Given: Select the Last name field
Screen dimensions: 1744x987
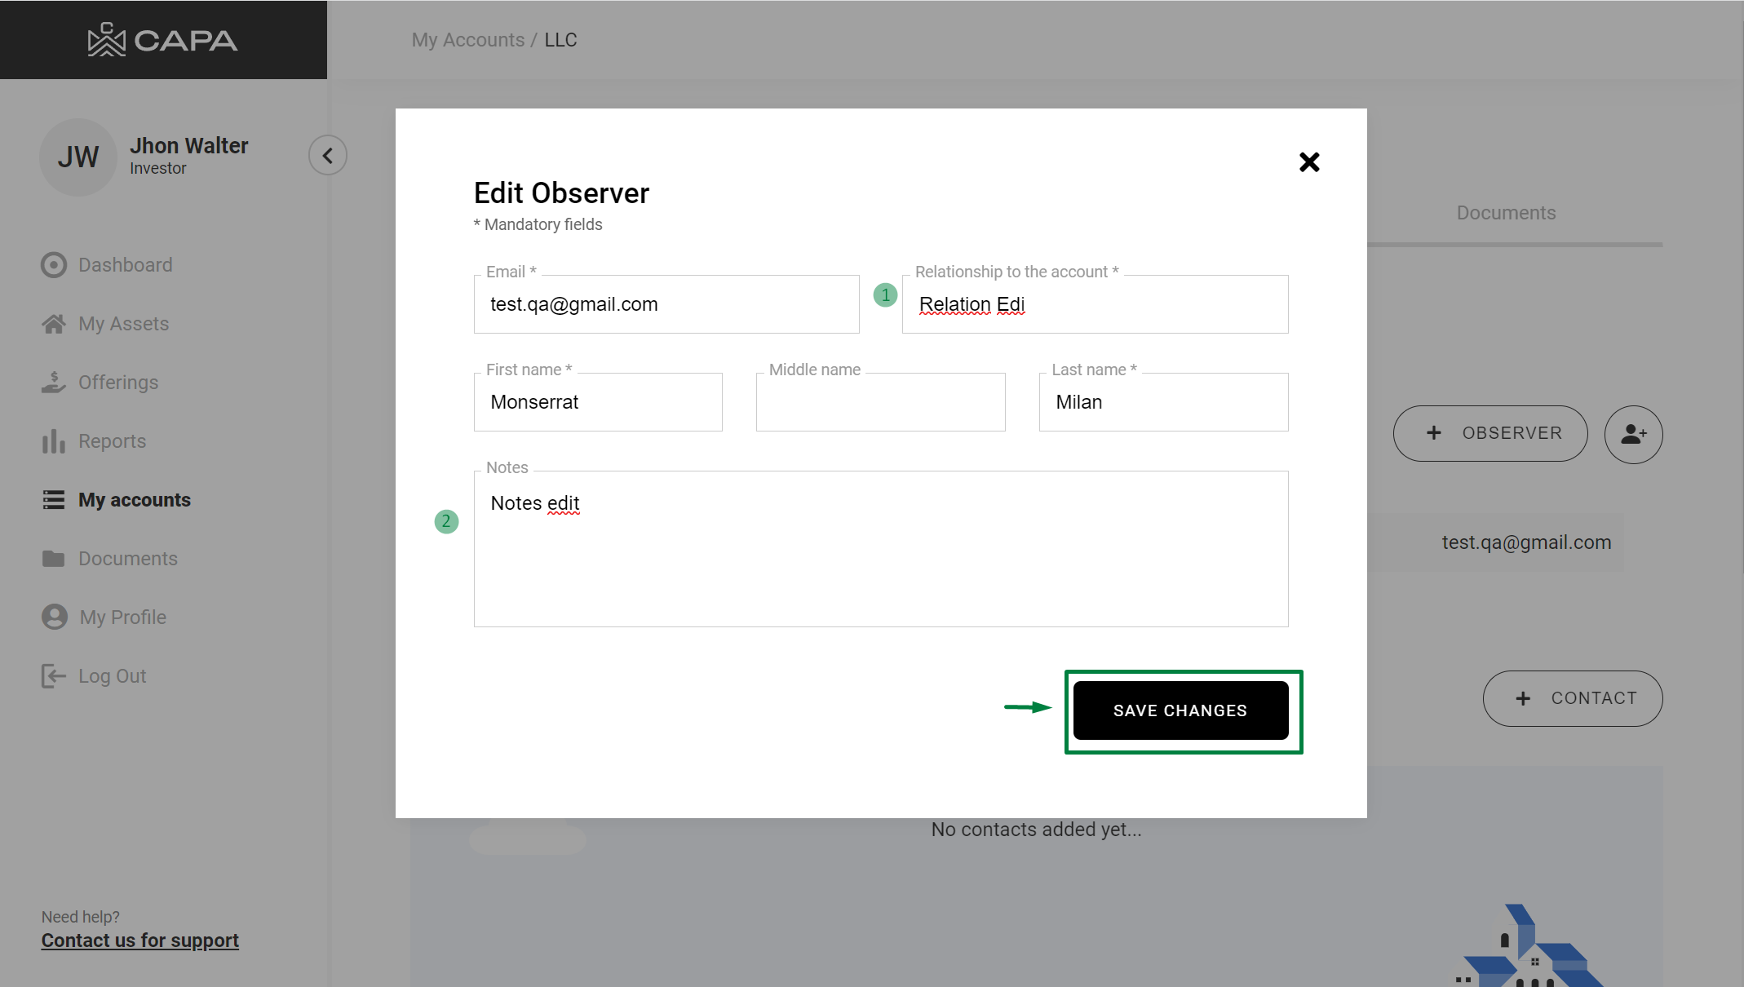Looking at the screenshot, I should tap(1163, 402).
